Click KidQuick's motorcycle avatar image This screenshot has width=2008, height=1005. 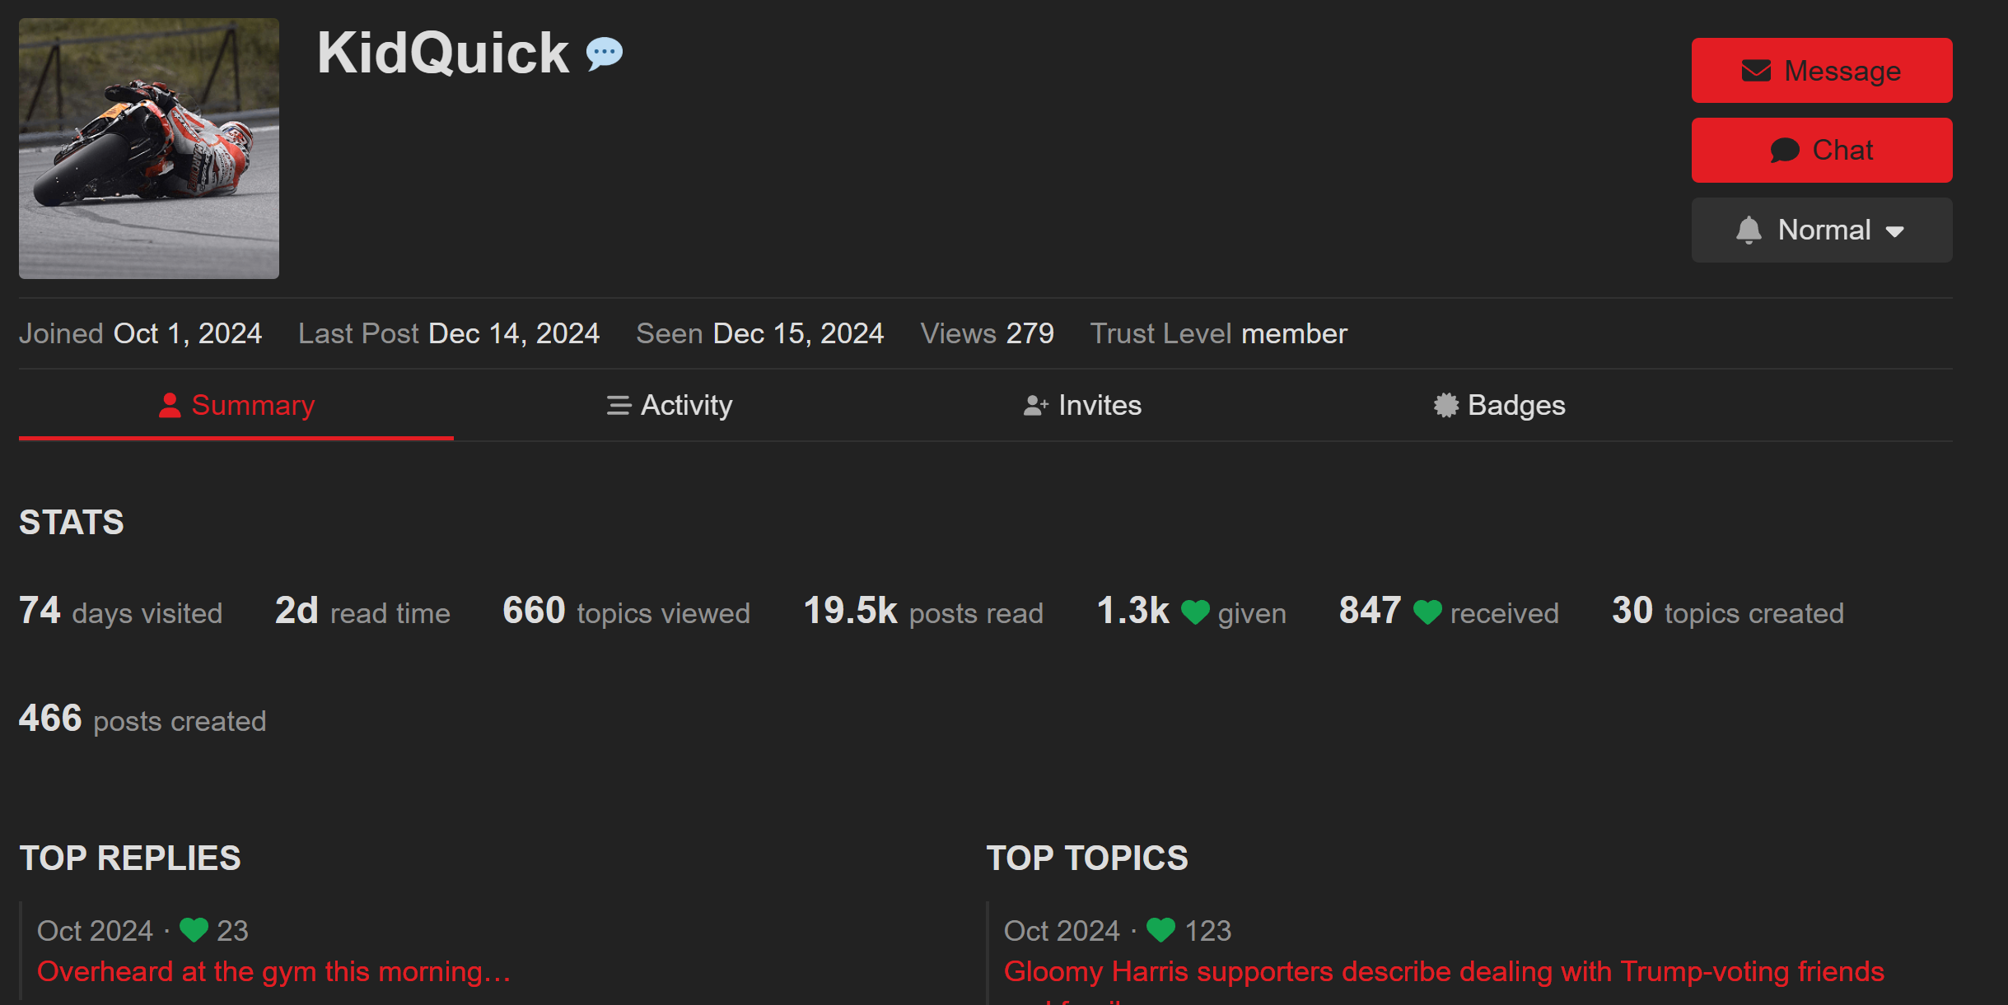149,149
